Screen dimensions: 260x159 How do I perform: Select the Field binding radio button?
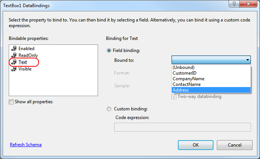[x=110, y=50]
